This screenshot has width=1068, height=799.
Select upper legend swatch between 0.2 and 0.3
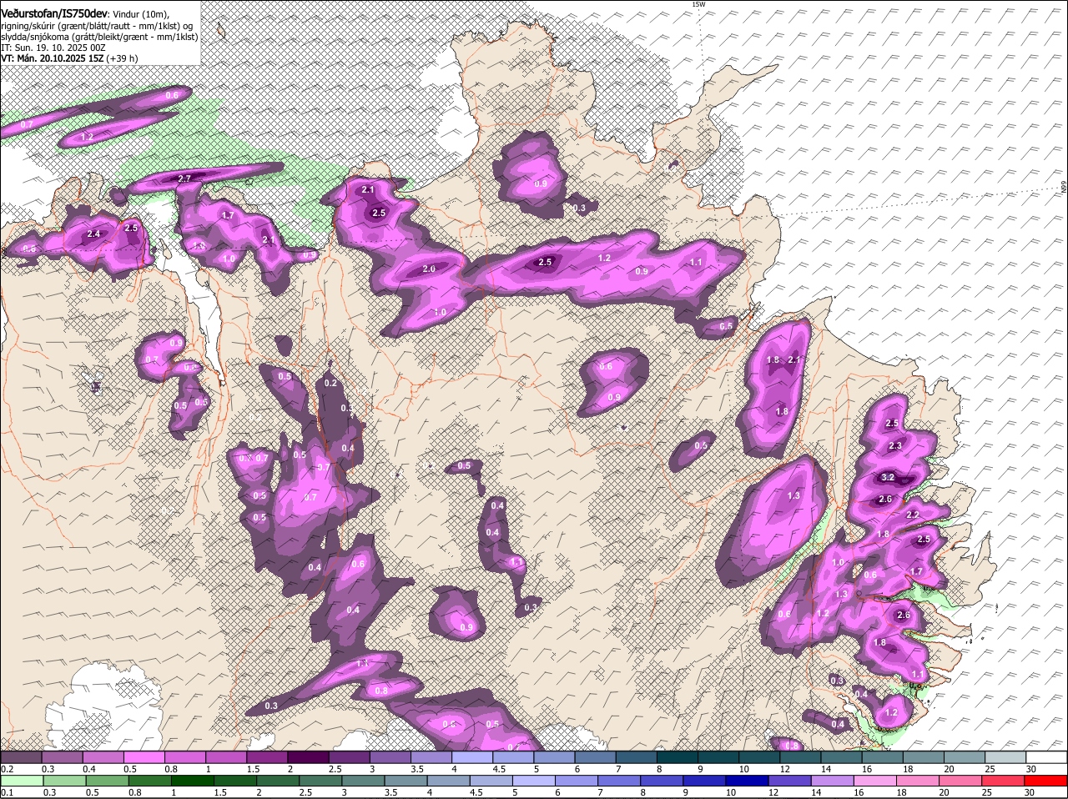(21, 757)
